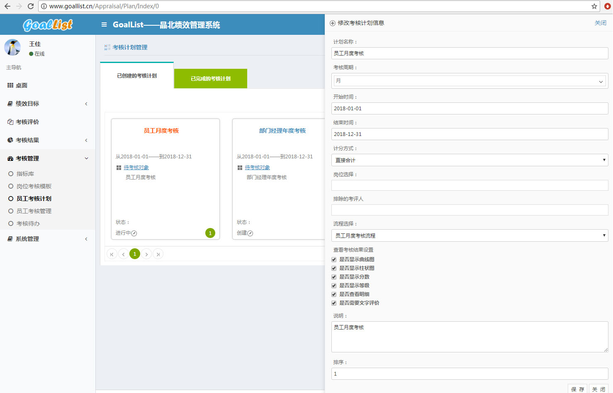
Task: Open the red browser extension icon
Action: point(607,6)
